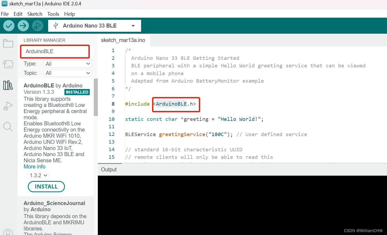Click inside the black Output console area
Screen dimensions: 387x235
[x=242, y=205]
